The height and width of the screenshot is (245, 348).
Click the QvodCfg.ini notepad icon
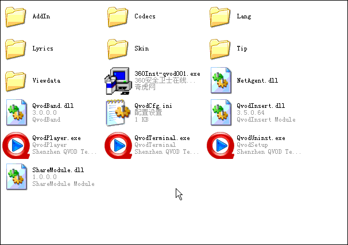tap(118, 112)
